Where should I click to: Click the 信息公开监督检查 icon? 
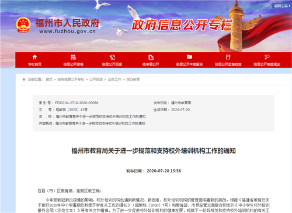point(228,57)
